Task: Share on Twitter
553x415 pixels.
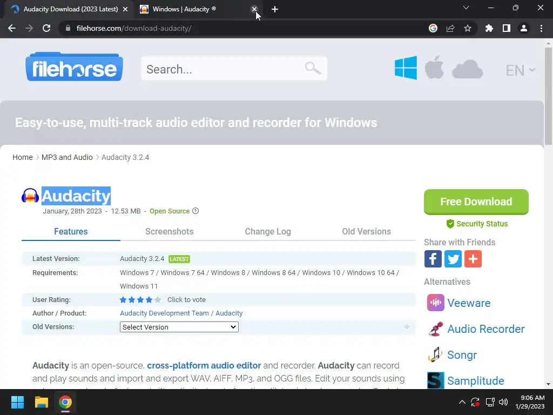Action: (453, 259)
